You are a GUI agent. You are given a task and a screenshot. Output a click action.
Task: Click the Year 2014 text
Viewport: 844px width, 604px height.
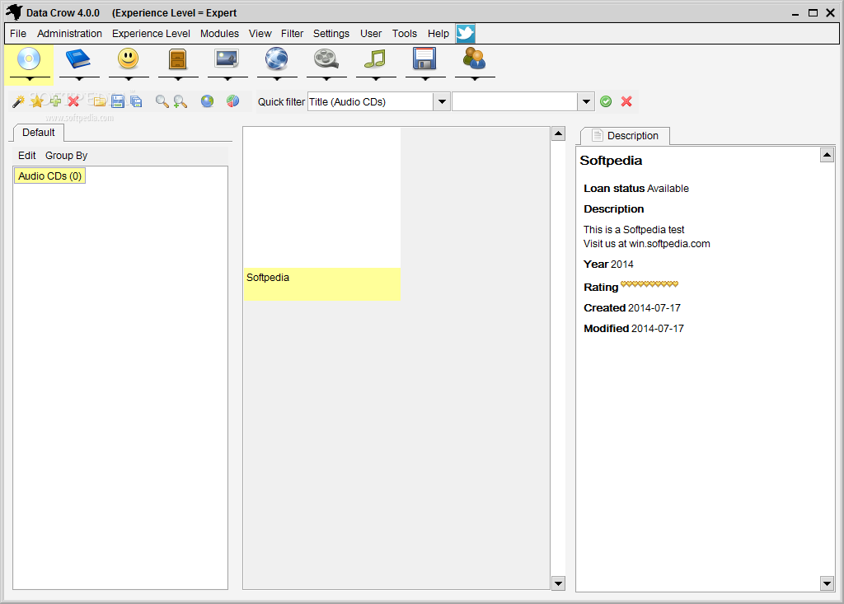(x=608, y=265)
